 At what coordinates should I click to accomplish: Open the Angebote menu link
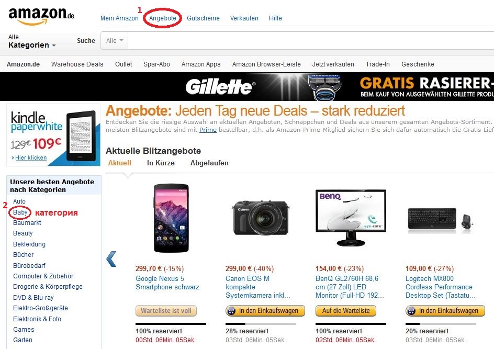(163, 18)
